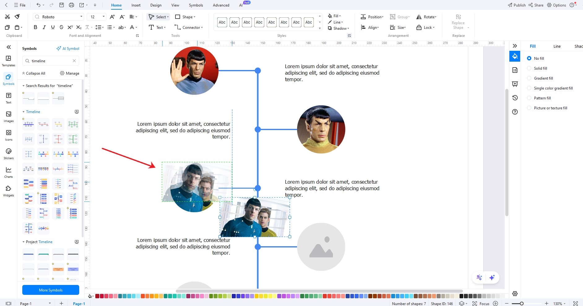Click the Superscript icon
Image resolution: width=583 pixels, height=306 pixels.
pos(70,27)
